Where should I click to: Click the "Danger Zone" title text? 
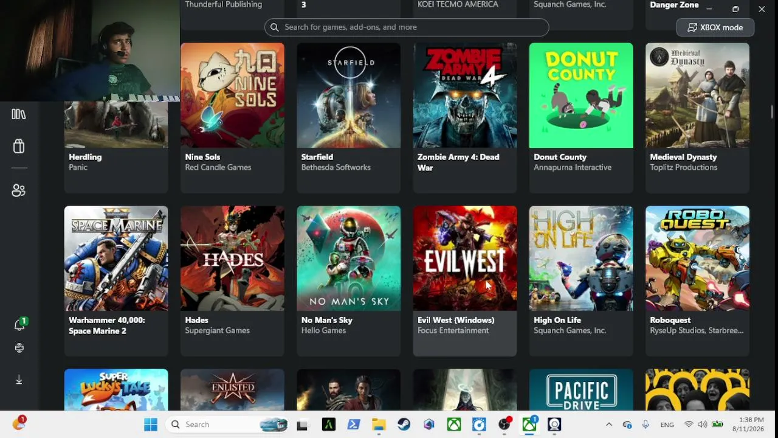click(x=675, y=5)
